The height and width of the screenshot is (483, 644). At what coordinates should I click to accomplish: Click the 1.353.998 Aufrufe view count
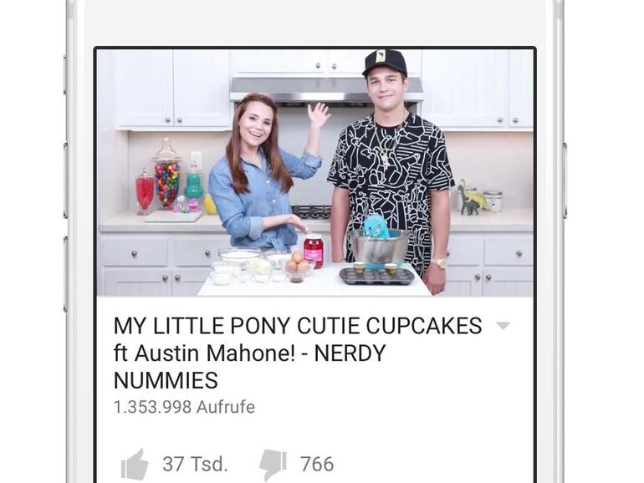pyautogui.click(x=184, y=407)
